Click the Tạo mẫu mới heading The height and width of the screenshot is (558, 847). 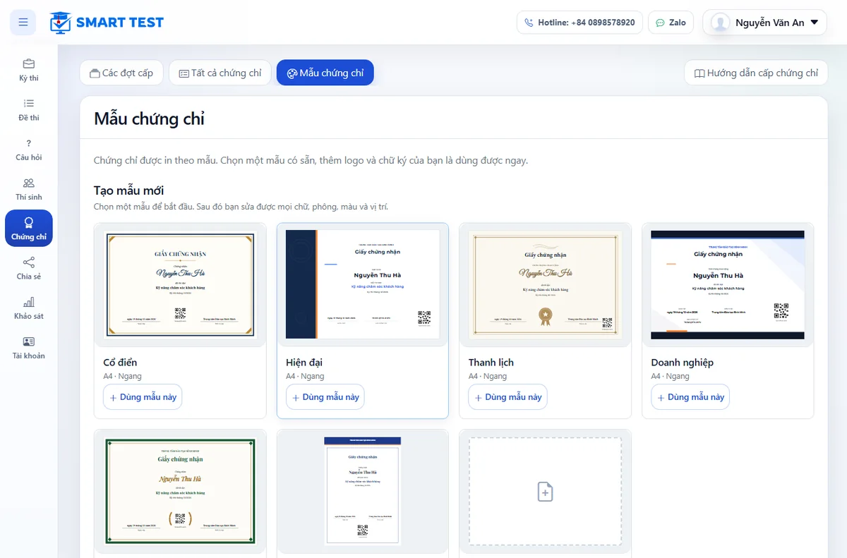(129, 190)
